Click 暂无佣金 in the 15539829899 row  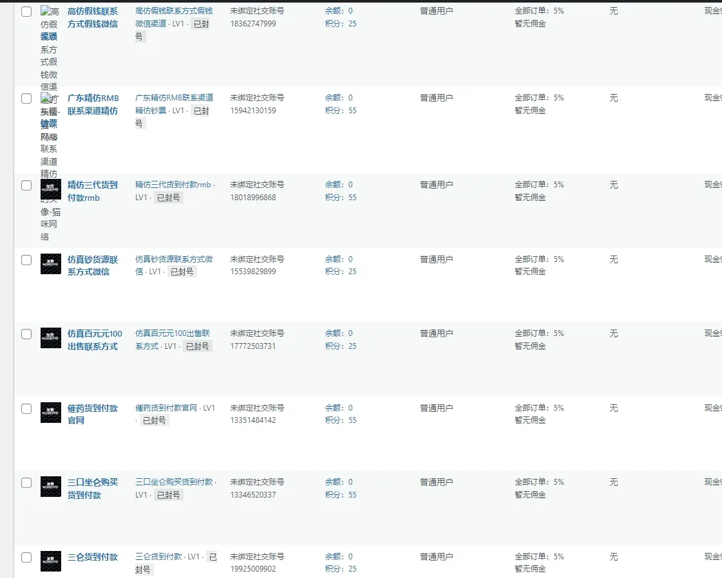coord(531,272)
